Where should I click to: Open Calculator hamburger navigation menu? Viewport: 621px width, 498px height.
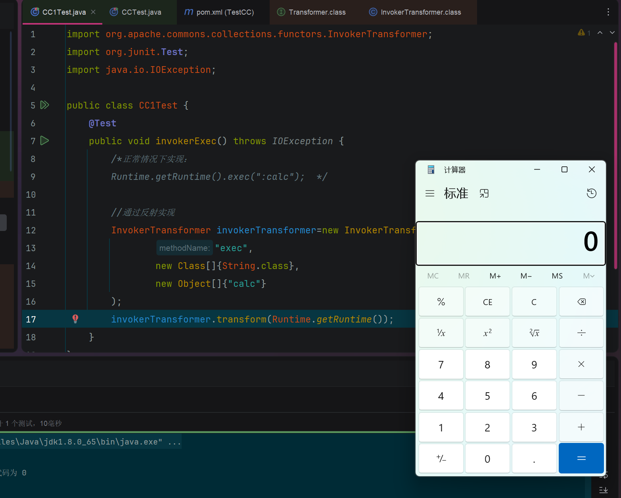click(430, 193)
